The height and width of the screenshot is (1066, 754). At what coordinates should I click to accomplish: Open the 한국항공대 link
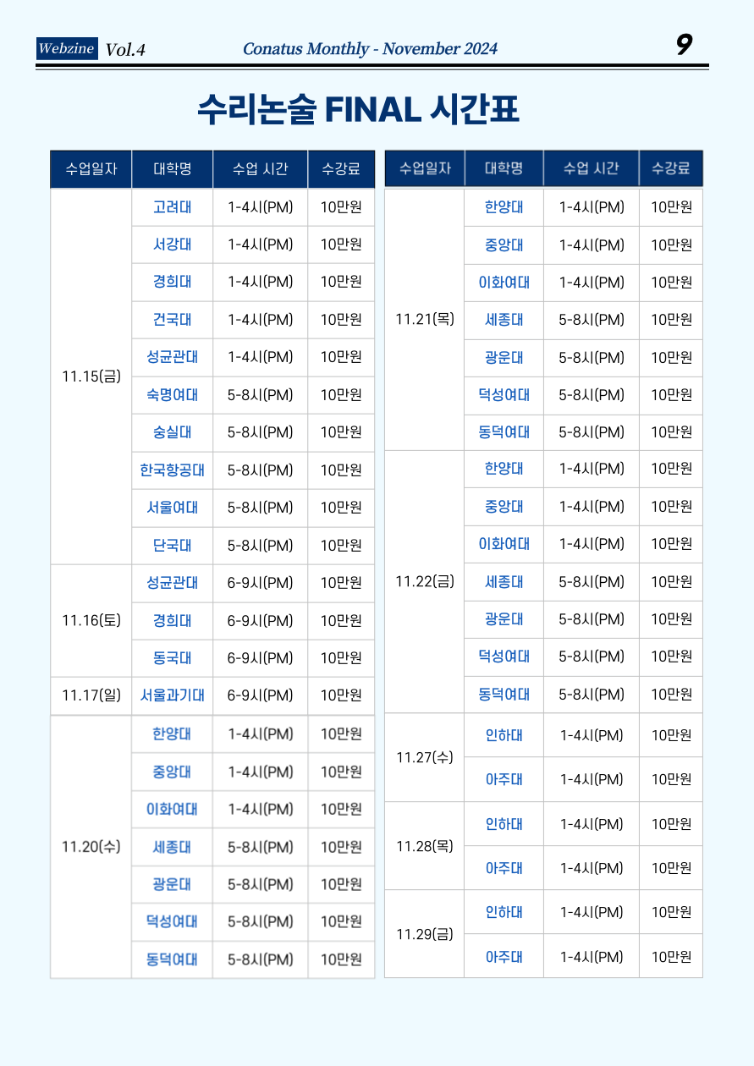172,470
